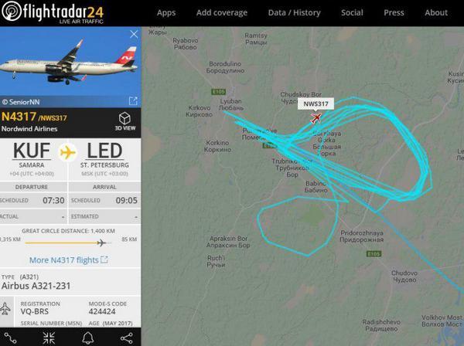Open the Press menu
The width and height of the screenshot is (464, 346).
coord(394,12)
